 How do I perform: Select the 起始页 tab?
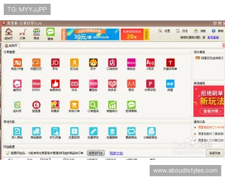pos(11,46)
